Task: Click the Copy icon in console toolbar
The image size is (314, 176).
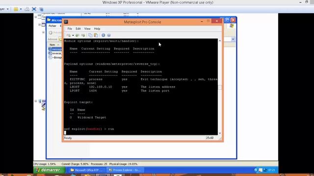Action: point(90,35)
